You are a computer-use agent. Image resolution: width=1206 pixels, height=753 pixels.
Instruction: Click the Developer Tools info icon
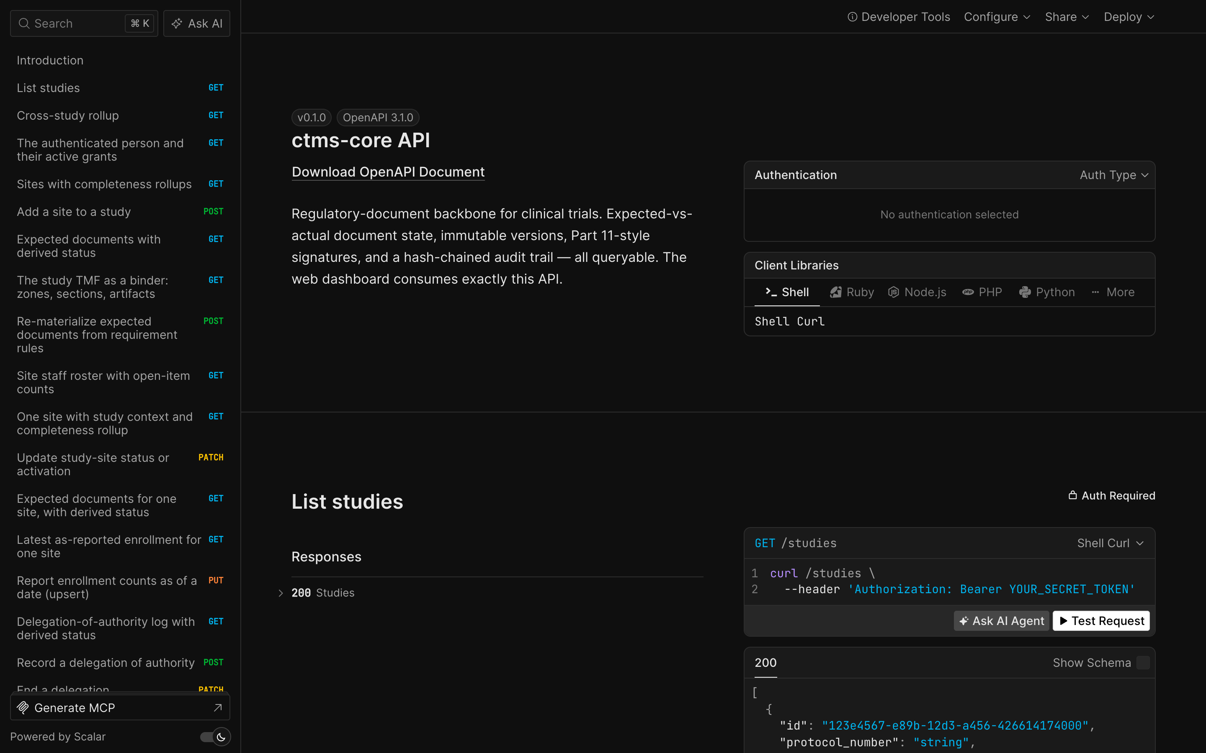click(x=852, y=17)
